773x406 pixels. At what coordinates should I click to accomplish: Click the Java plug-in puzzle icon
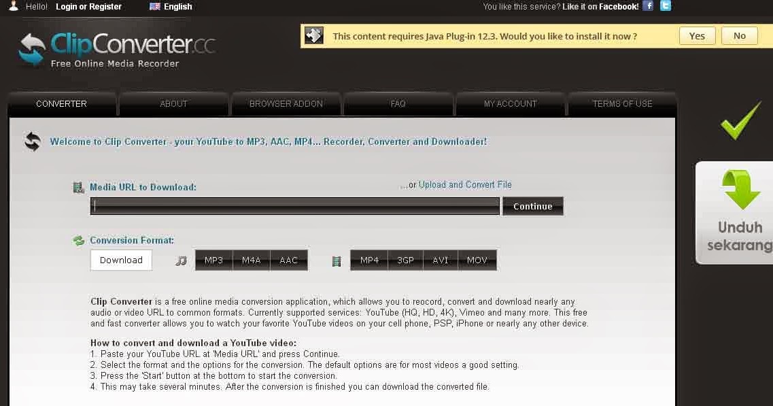(x=314, y=35)
